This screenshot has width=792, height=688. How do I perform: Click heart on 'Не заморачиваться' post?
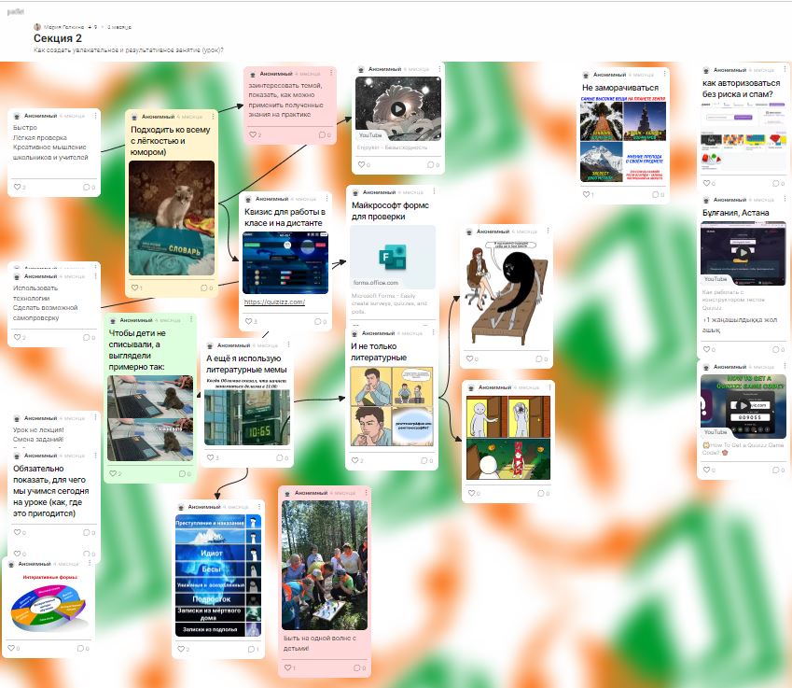(x=584, y=195)
